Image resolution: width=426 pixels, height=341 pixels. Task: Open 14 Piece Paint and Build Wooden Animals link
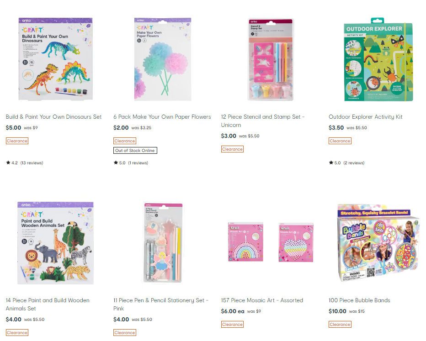click(x=48, y=304)
